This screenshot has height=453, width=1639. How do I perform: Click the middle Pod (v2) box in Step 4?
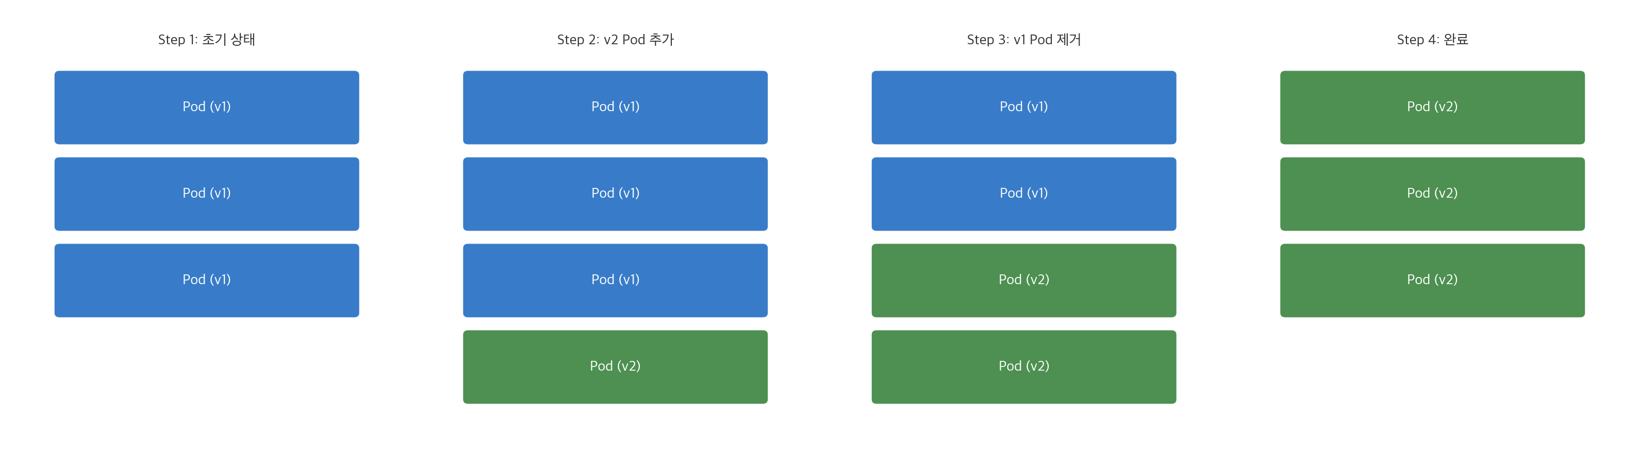[x=1432, y=193]
